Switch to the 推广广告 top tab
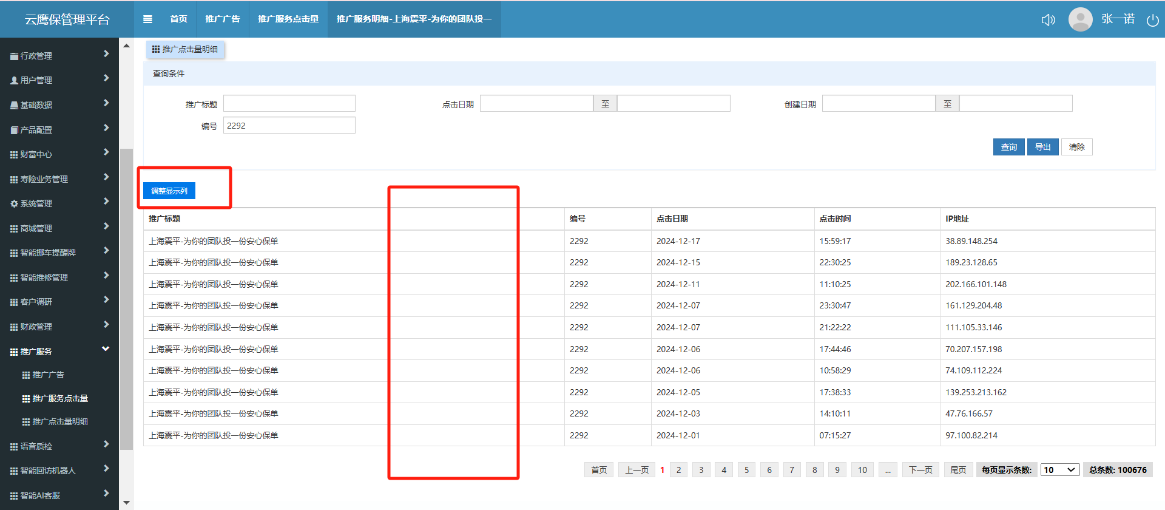The width and height of the screenshot is (1165, 510). click(223, 19)
